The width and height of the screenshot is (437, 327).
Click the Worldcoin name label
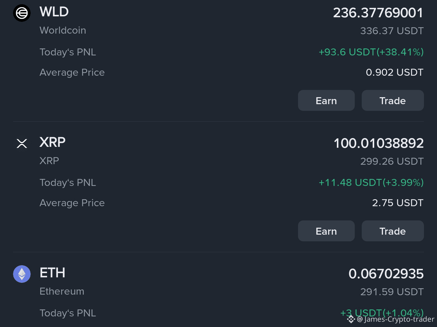pos(63,30)
